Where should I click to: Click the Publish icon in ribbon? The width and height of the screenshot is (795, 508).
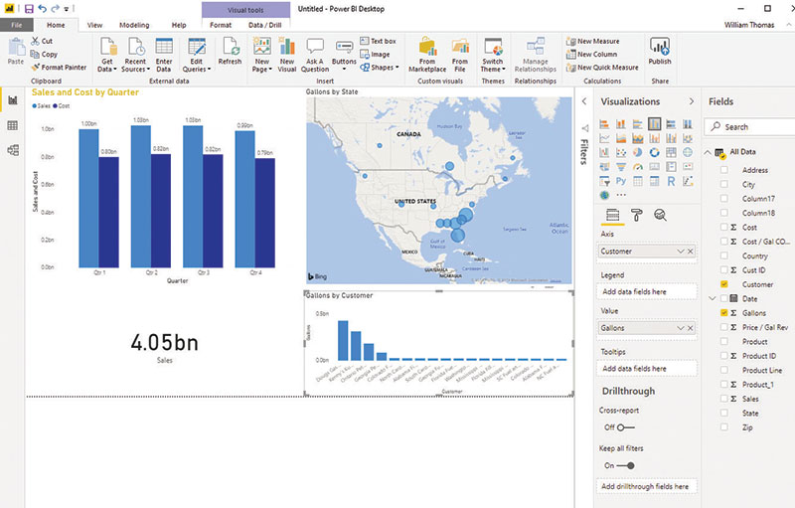pyautogui.click(x=659, y=52)
